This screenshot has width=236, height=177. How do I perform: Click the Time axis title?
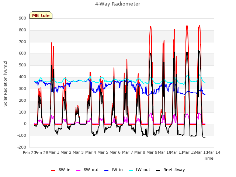[x=209, y=158]
